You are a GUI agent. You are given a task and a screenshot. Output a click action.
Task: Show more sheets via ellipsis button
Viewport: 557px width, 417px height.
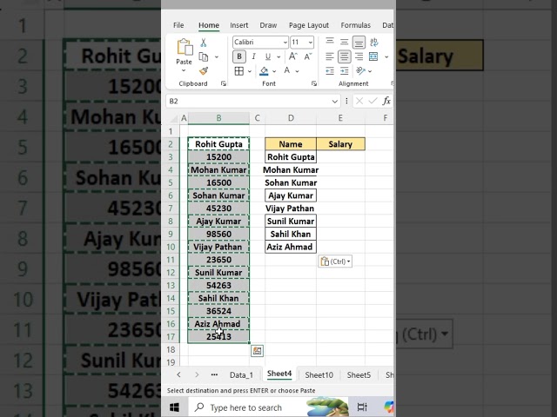pos(214,374)
